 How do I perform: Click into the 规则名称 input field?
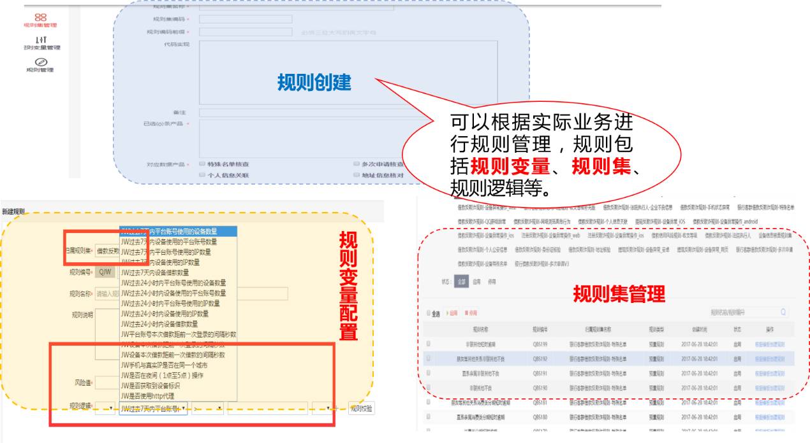191,293
